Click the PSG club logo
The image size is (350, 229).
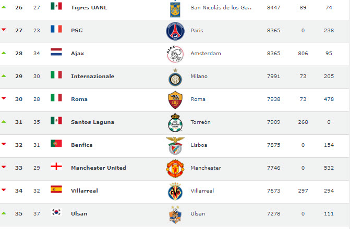[x=175, y=31]
